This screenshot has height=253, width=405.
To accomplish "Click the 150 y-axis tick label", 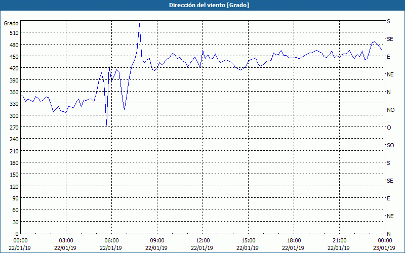I will coord(15,175).
